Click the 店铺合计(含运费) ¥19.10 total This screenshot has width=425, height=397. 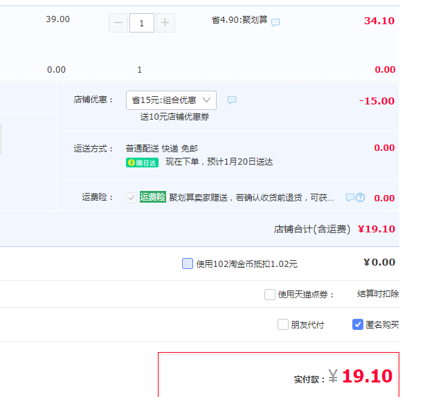click(334, 229)
